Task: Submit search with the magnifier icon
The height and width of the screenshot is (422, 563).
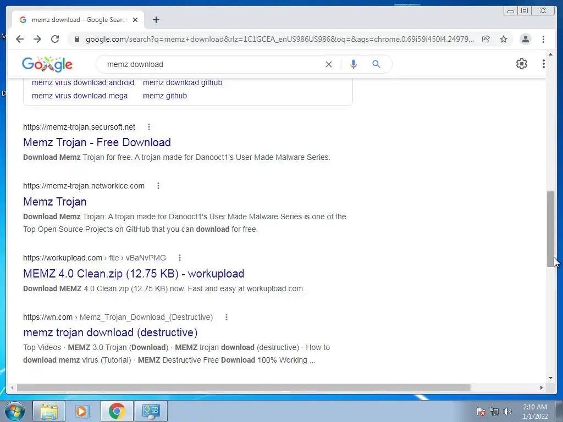Action: pyautogui.click(x=376, y=64)
